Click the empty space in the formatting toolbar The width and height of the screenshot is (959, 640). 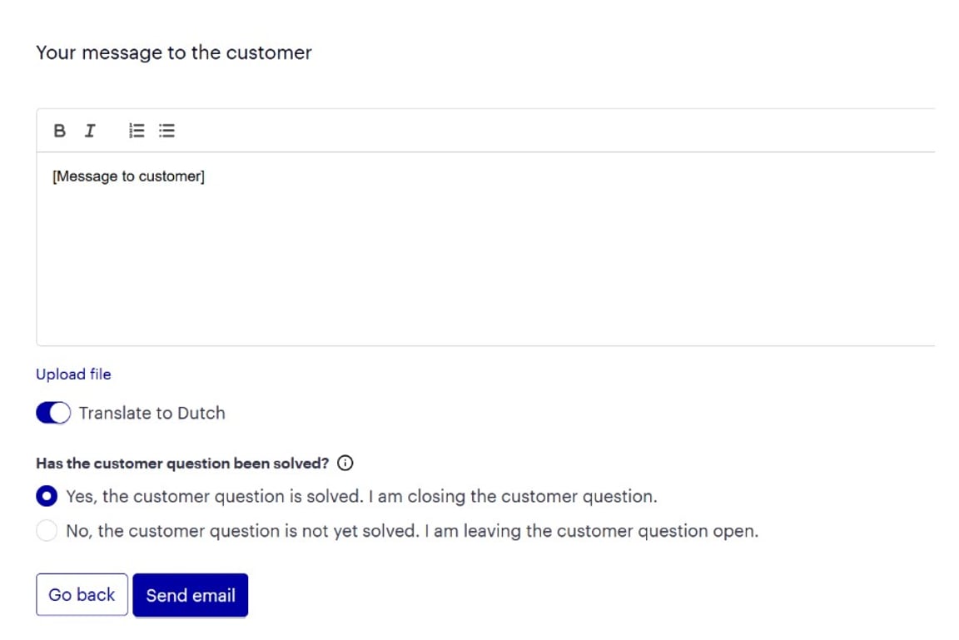coord(541,131)
